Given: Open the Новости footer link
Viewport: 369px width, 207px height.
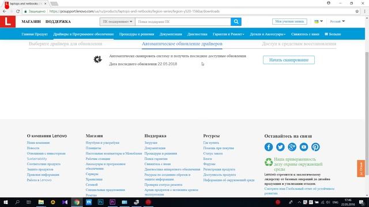Looking at the screenshot, I should click(33, 148).
